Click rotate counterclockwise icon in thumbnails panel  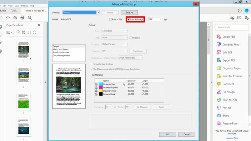pos(29,33)
